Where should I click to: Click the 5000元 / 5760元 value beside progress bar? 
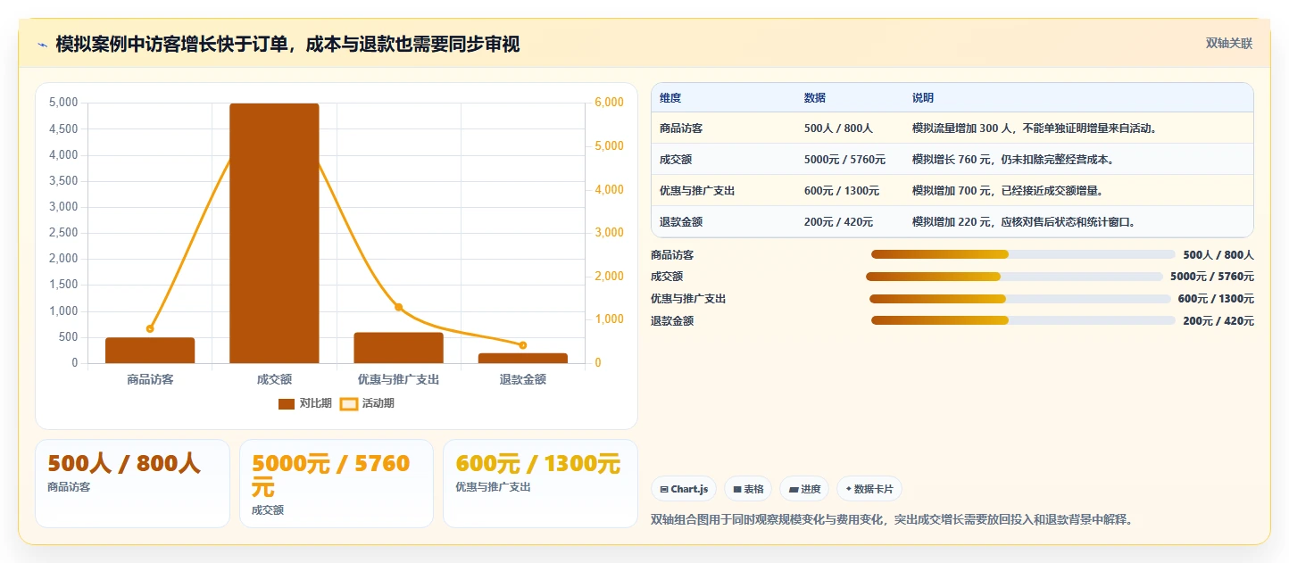pyautogui.click(x=1212, y=277)
